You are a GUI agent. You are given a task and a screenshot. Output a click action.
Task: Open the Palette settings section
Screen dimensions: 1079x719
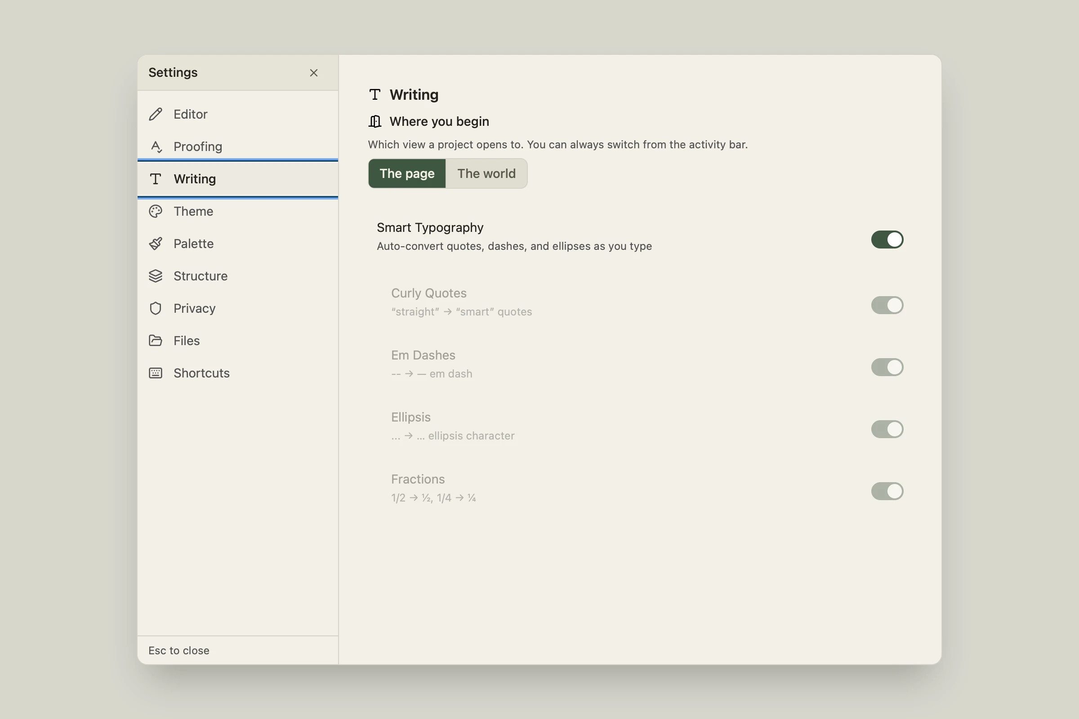238,244
